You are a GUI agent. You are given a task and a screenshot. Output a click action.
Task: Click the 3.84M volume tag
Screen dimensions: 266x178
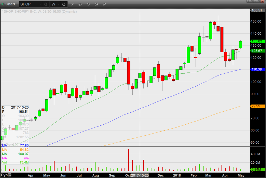[258, 169]
